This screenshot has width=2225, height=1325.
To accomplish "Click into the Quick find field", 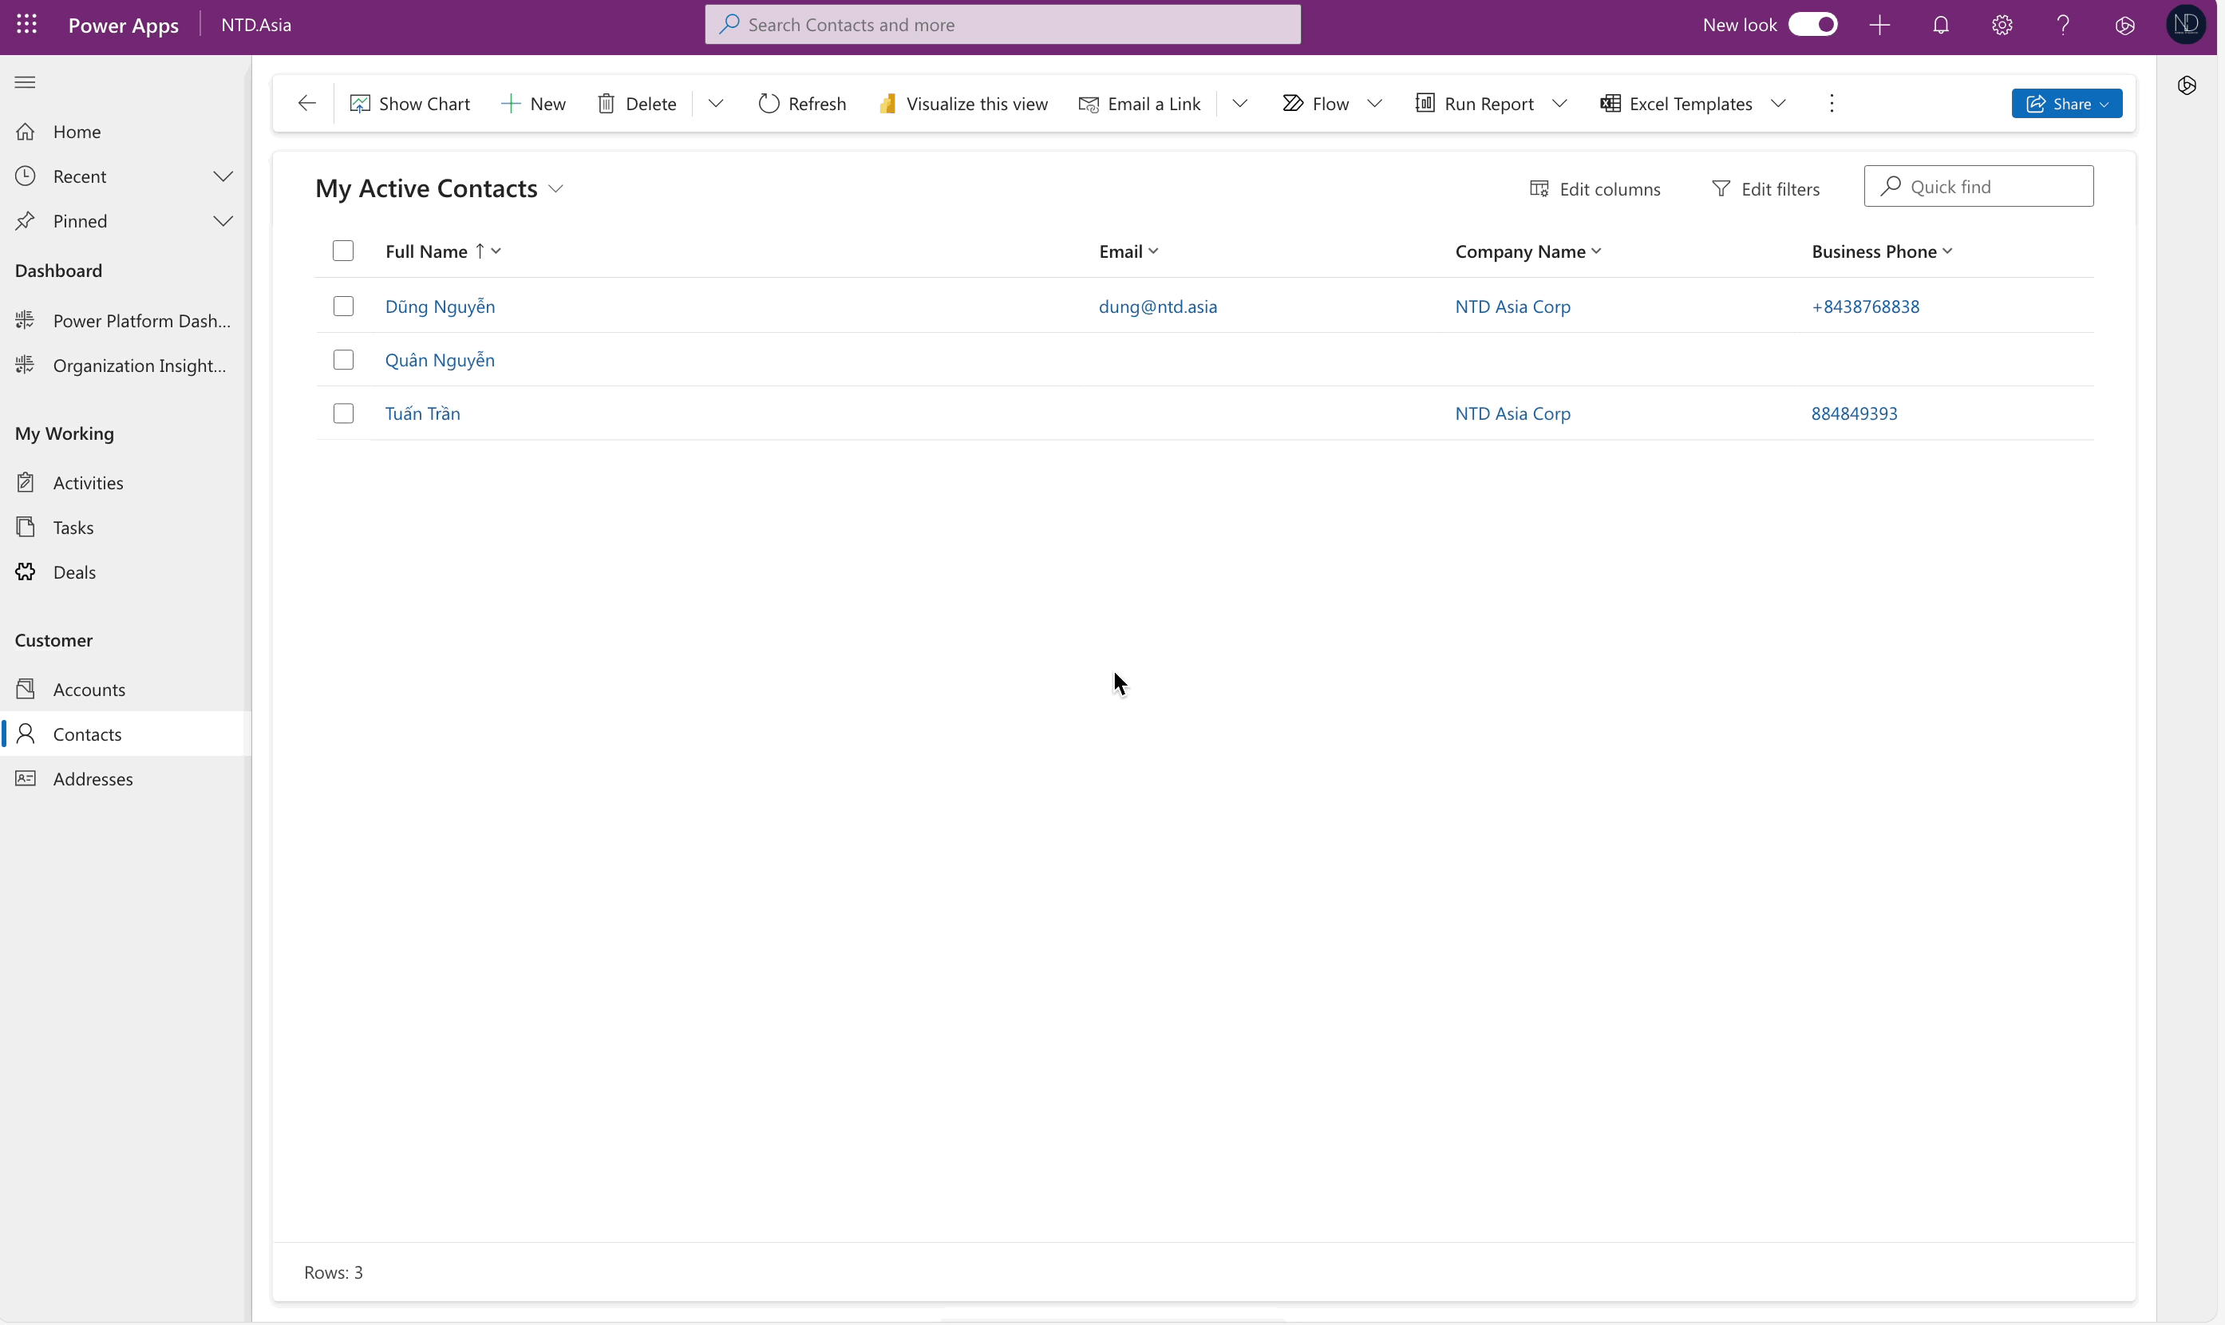I will (1990, 187).
